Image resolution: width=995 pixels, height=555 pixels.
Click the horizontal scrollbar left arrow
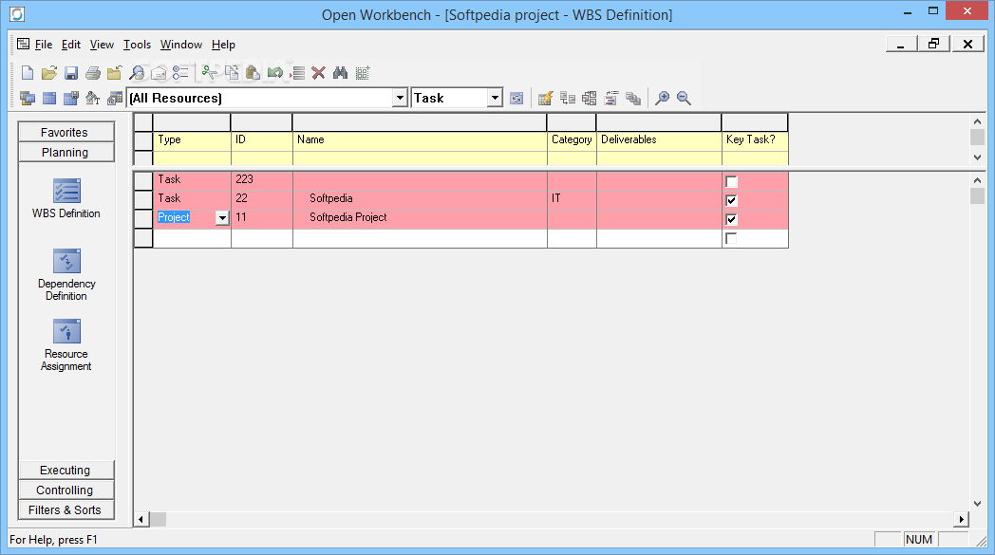(141, 520)
